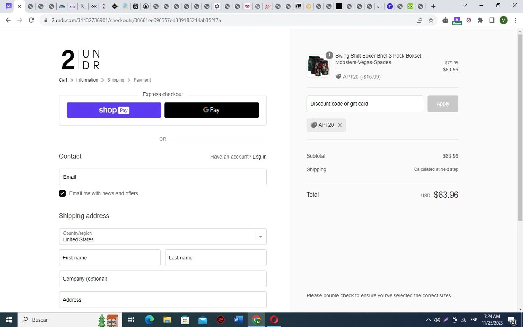The height and width of the screenshot is (327, 523).
Task: Open Microsoft Store from the taskbar
Action: (x=185, y=319)
